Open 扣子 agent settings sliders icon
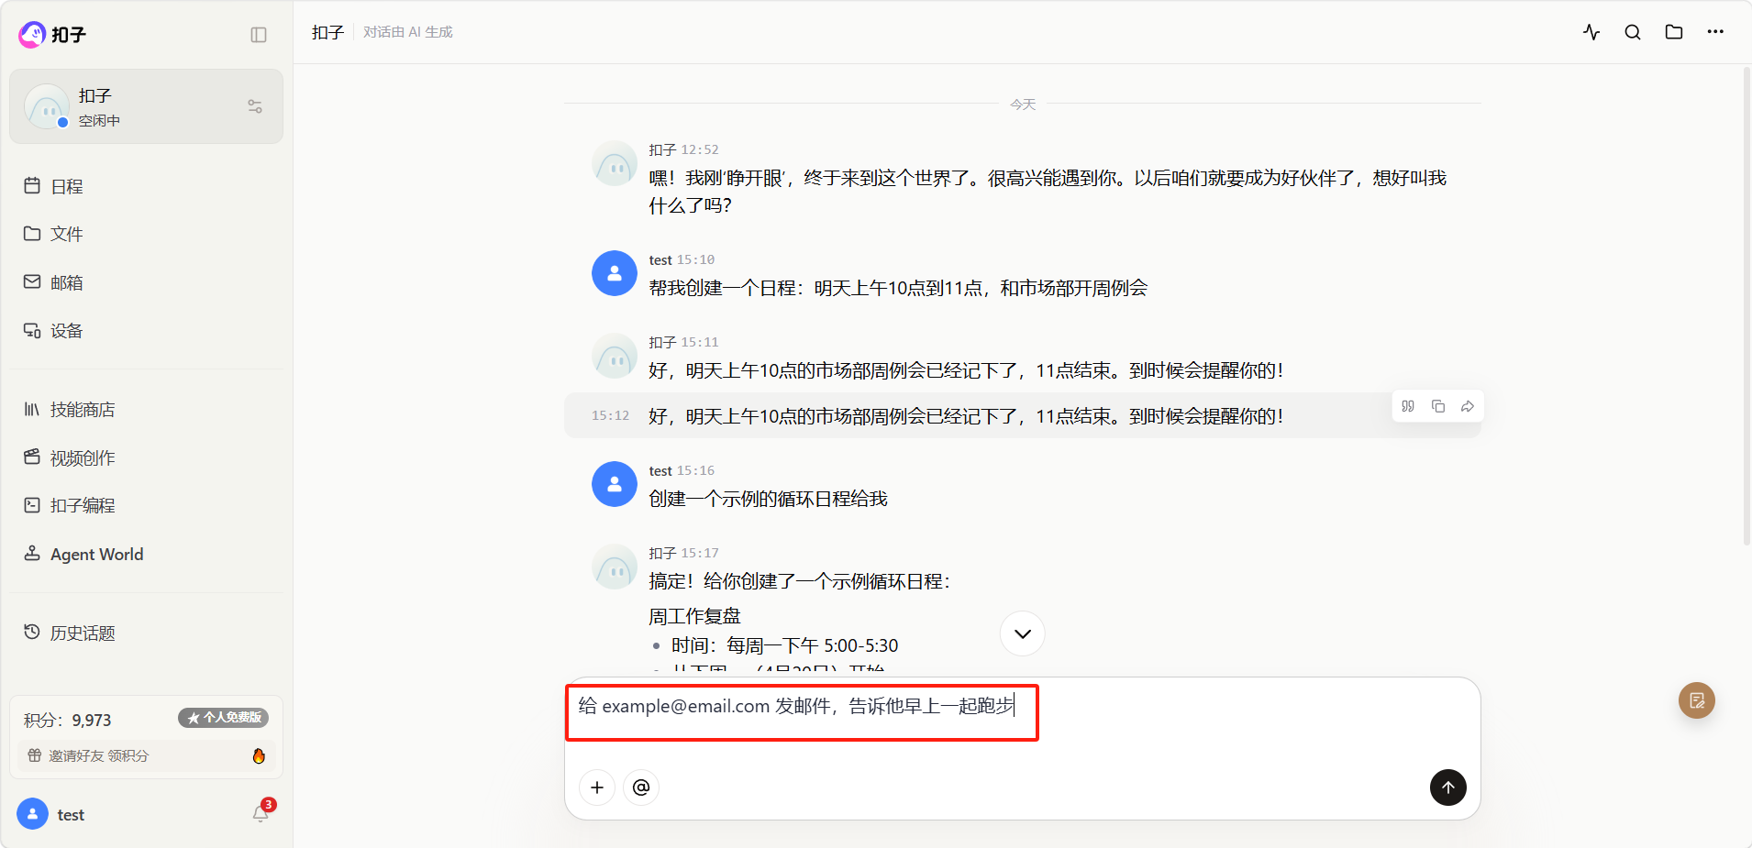The width and height of the screenshot is (1752, 848). coord(255,106)
